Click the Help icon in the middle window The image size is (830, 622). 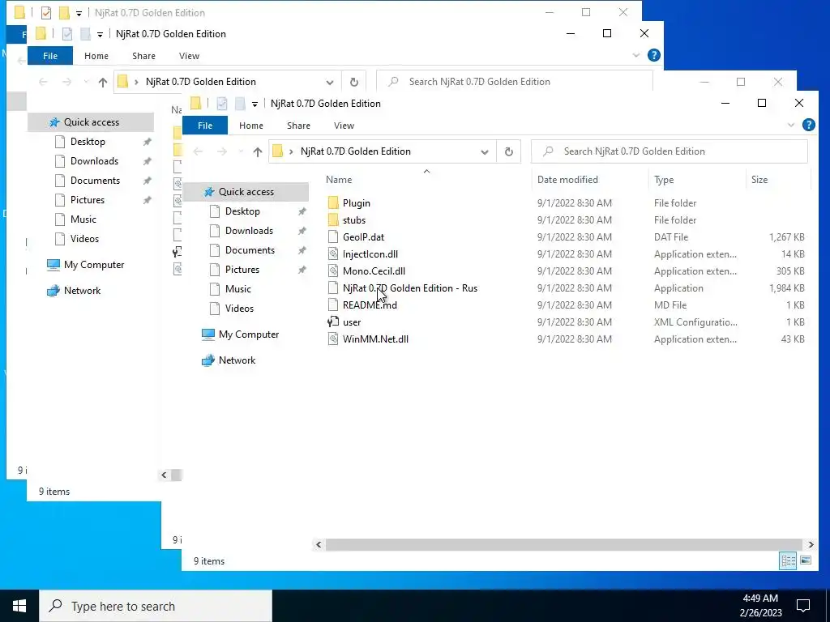click(654, 55)
